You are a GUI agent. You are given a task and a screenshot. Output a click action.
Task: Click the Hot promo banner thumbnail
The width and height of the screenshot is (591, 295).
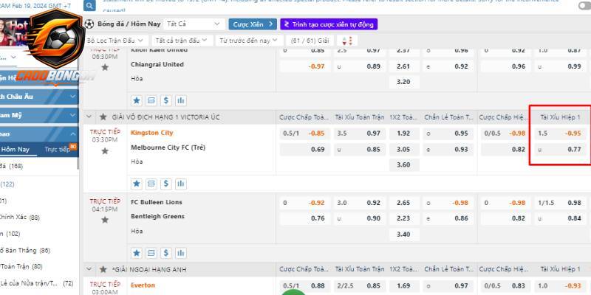(14, 32)
